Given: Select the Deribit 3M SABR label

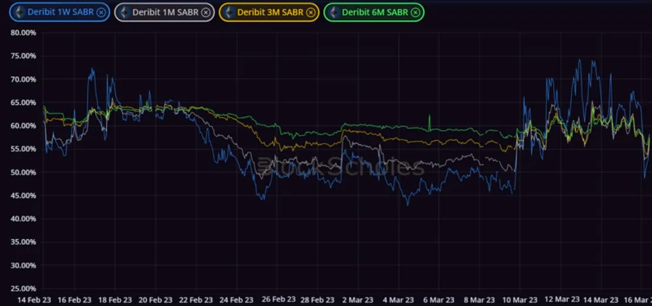Looking at the screenshot, I should (271, 12).
